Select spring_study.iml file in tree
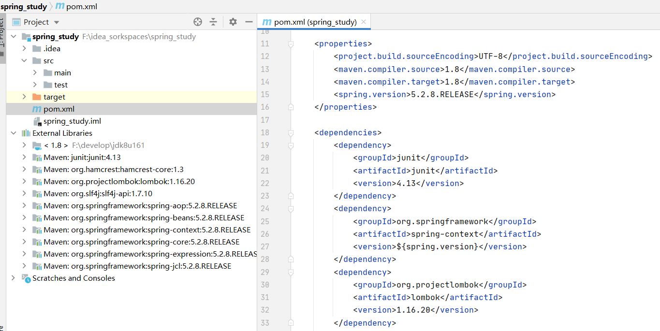 [72, 121]
